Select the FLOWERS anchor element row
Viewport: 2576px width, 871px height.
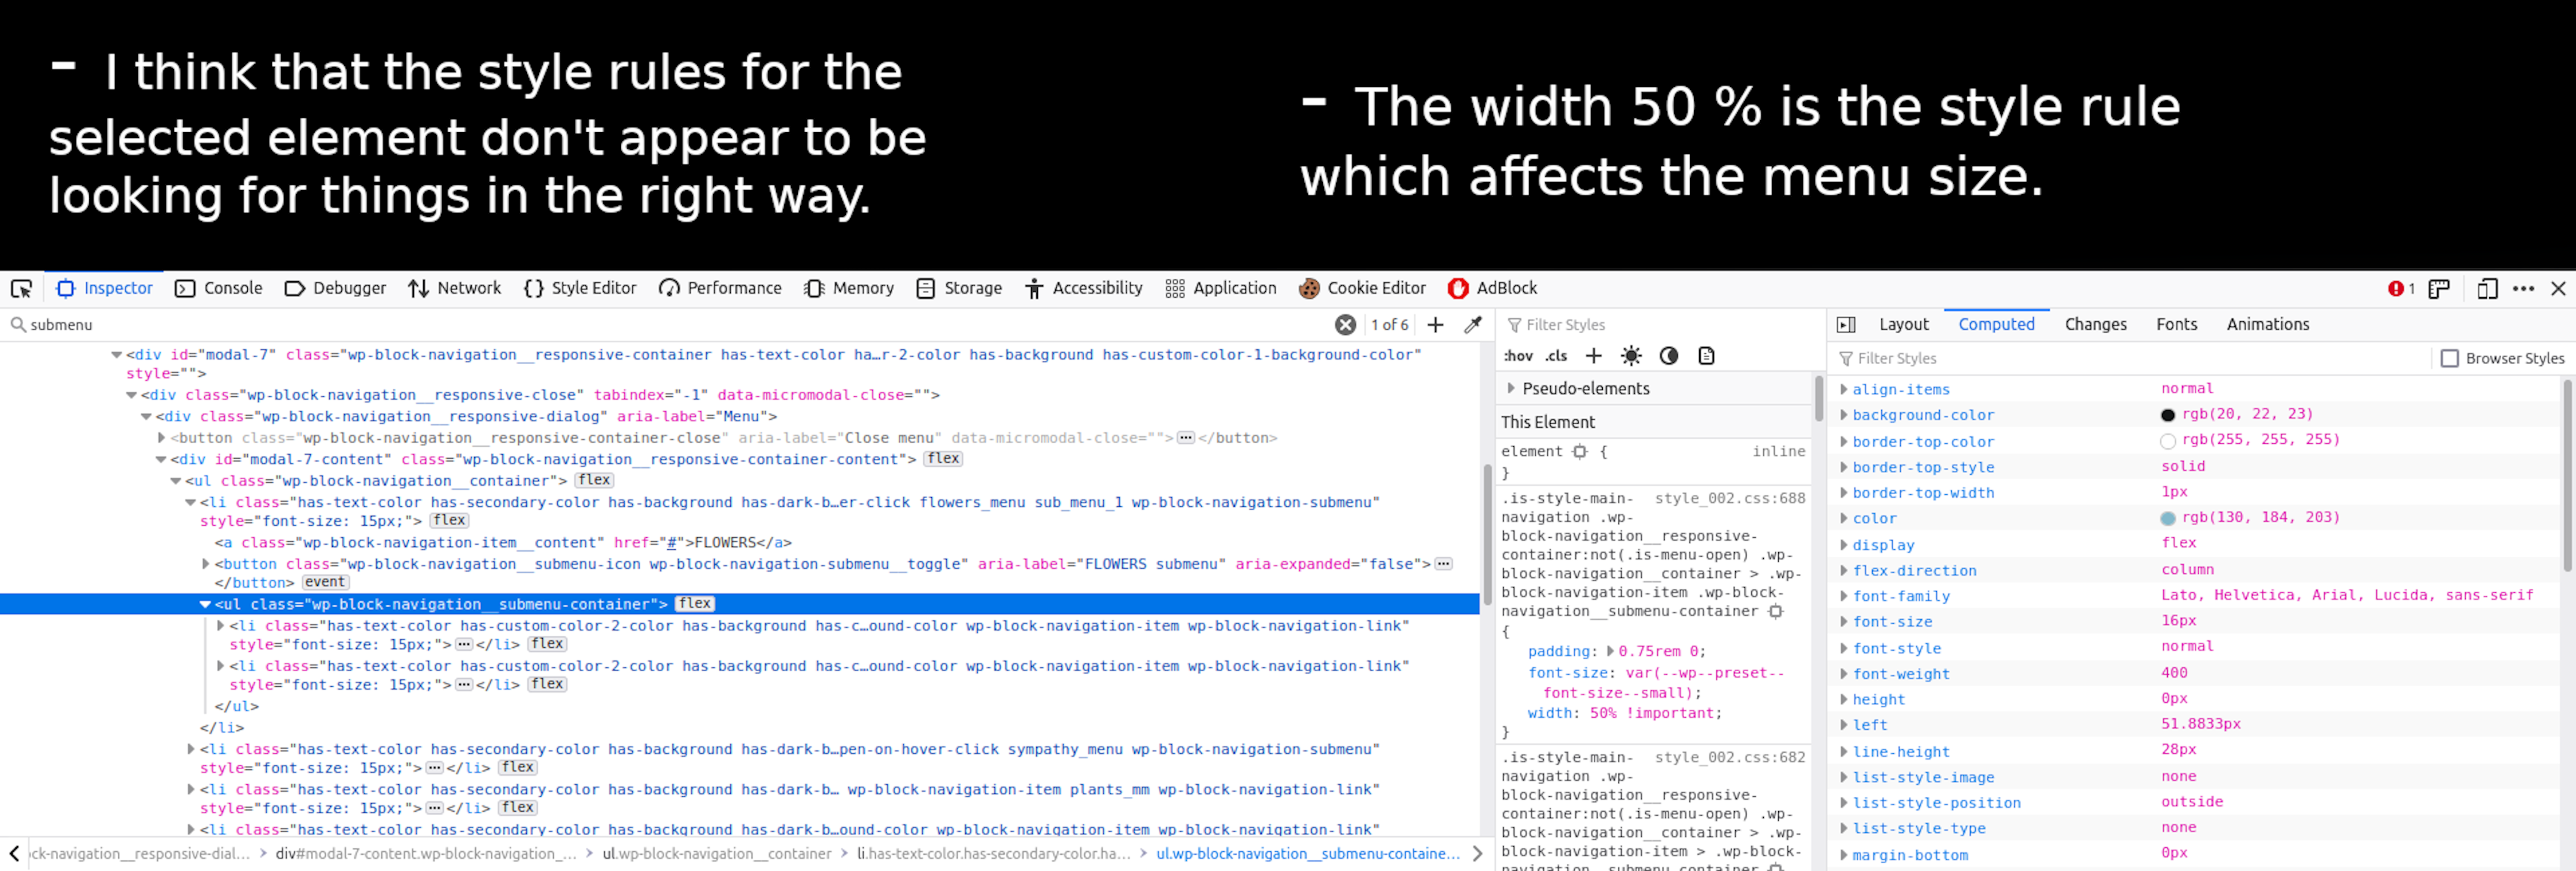pyautogui.click(x=503, y=543)
